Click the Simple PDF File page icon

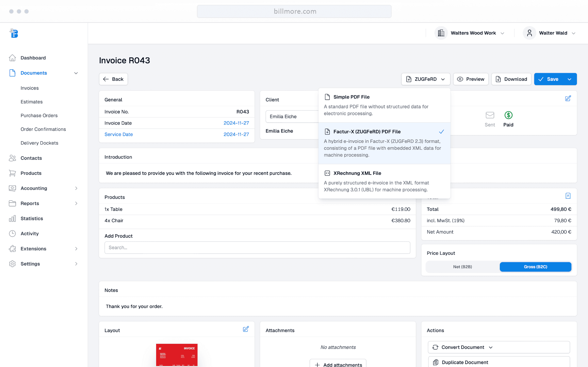(x=327, y=97)
